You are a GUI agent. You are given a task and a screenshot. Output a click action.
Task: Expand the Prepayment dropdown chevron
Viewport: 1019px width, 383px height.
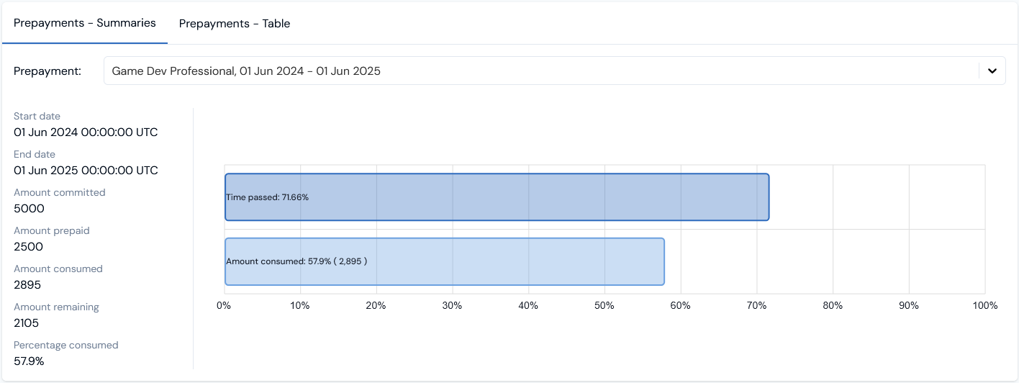coord(992,71)
